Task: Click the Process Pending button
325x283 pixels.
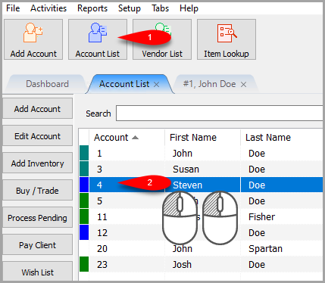Action: click(x=37, y=218)
